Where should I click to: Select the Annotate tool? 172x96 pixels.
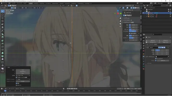click(3, 31)
